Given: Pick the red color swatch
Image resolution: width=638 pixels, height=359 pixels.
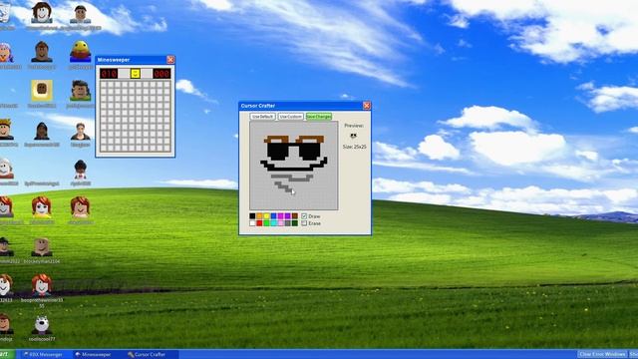Looking at the screenshot, I should 259,223.
